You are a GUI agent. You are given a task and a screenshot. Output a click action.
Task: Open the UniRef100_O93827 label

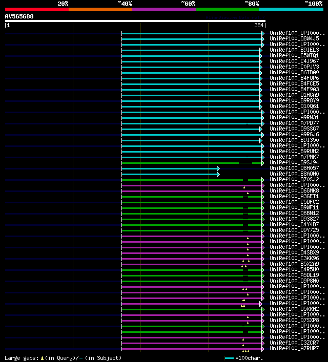point(294,219)
